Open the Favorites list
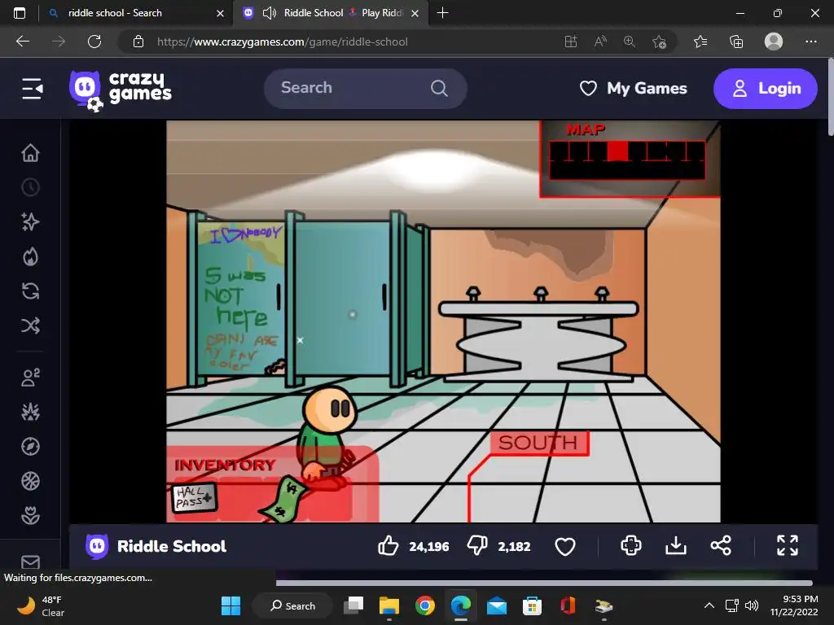834x625 pixels. point(700,42)
